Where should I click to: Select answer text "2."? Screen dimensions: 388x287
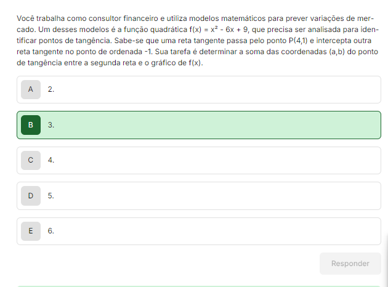coord(51,89)
